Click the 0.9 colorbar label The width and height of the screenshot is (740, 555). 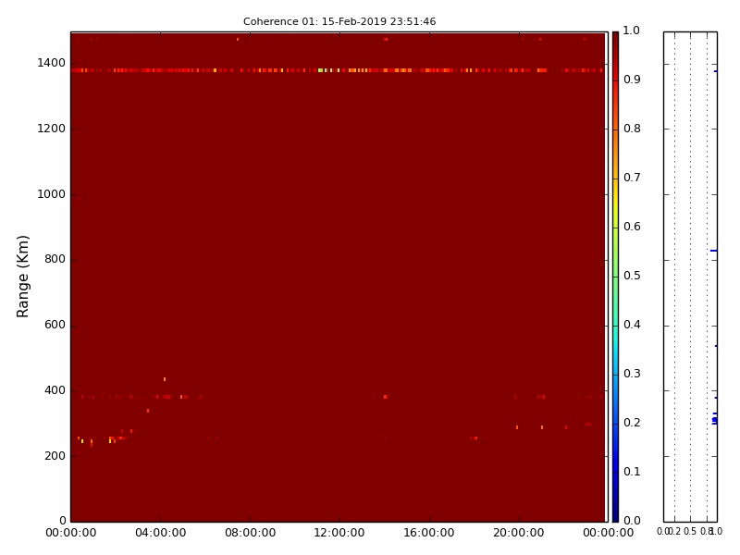tap(632, 80)
